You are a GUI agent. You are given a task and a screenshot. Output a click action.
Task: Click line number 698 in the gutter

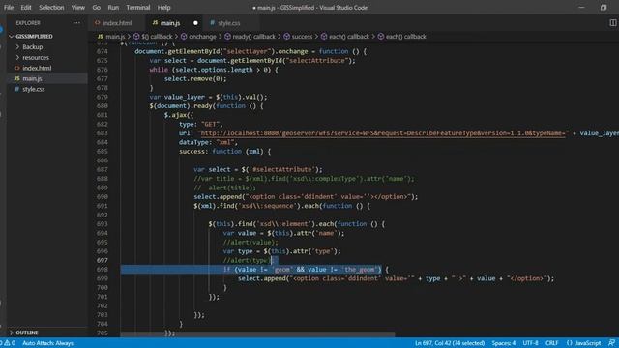[102, 270]
